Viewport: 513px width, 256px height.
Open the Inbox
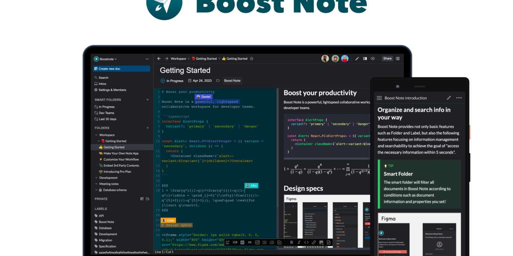100,84
